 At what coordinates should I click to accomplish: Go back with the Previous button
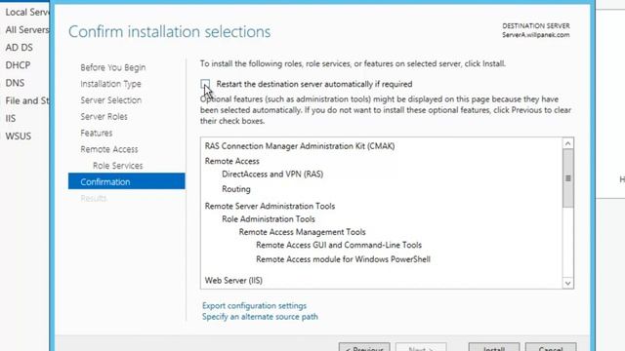(364, 347)
